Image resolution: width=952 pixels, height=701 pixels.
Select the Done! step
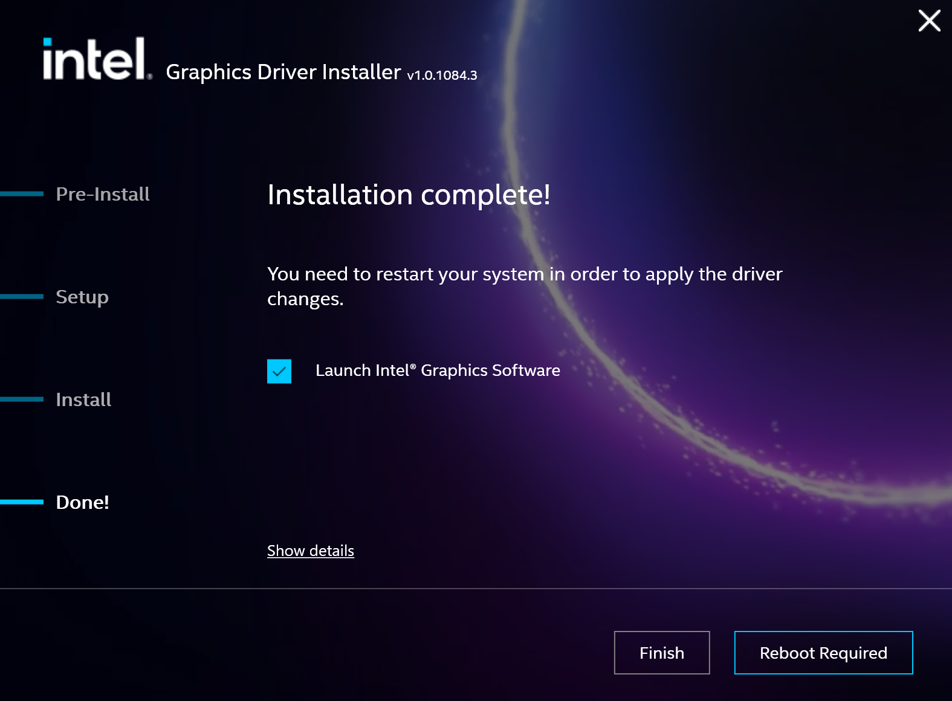[x=82, y=502]
